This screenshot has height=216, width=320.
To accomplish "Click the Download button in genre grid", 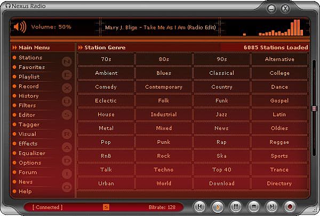I will point(222,183).
